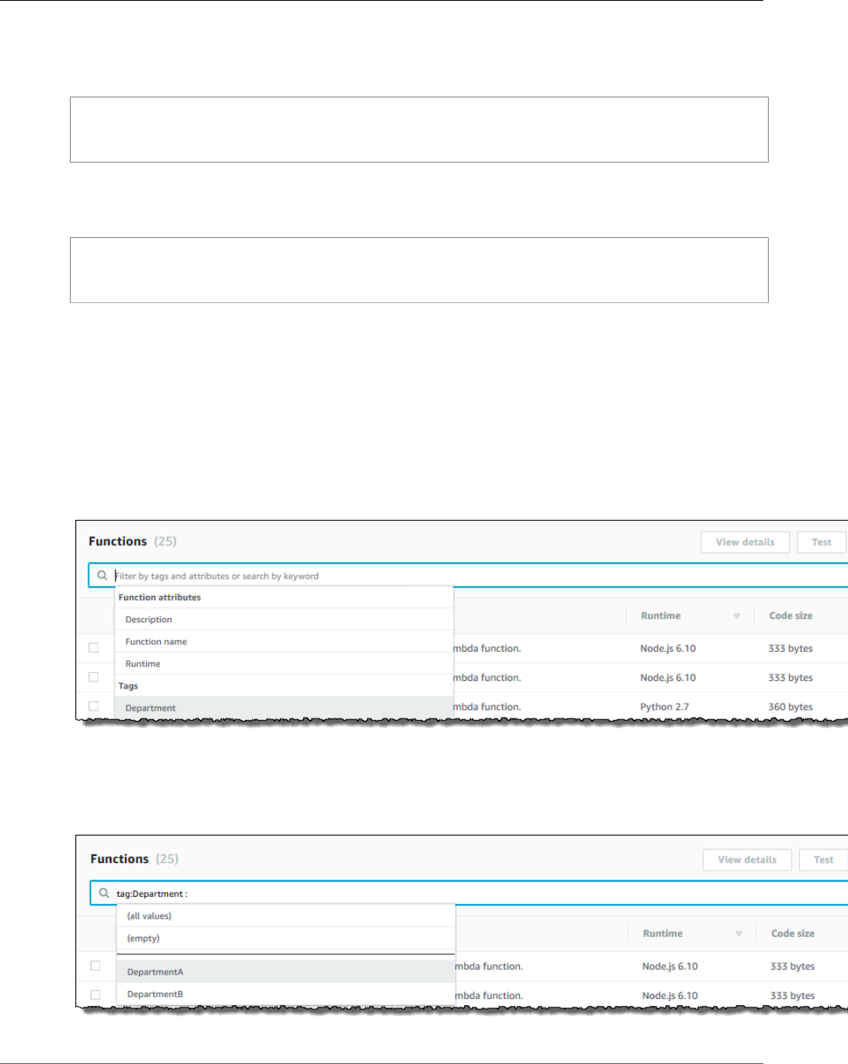
Task: Click the Code size header in the Python 2.7 table
Action: (x=791, y=616)
